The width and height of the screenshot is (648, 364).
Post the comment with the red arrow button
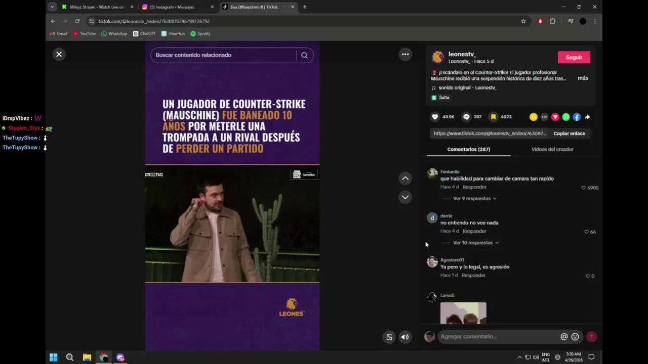[591, 337]
